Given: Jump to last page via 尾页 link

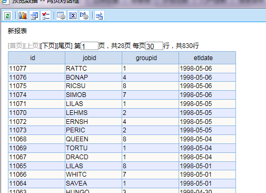Looking at the screenshot, I should (x=64, y=46).
